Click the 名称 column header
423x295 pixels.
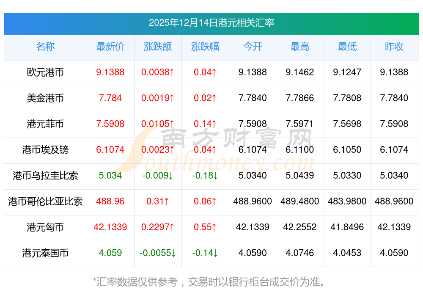(45, 47)
